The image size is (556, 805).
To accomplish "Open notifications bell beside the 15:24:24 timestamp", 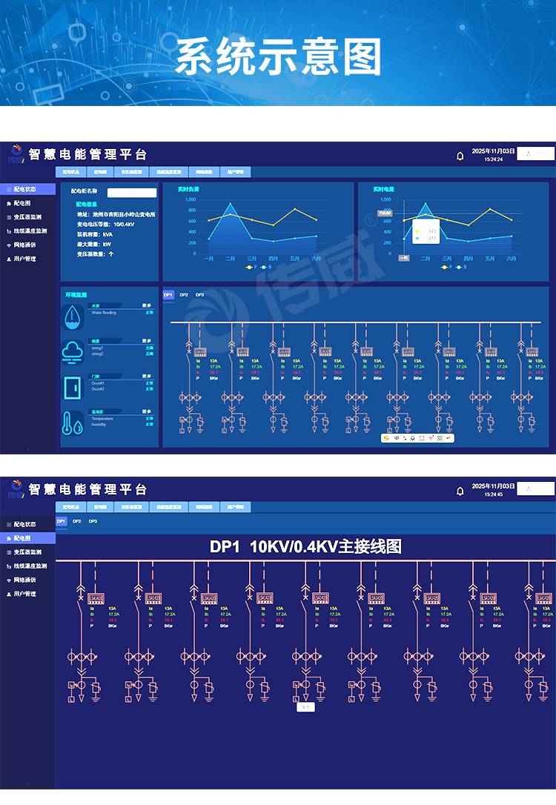I will [460, 156].
